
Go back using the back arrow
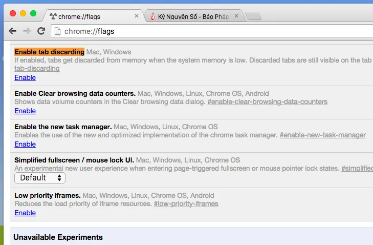pos(12,31)
